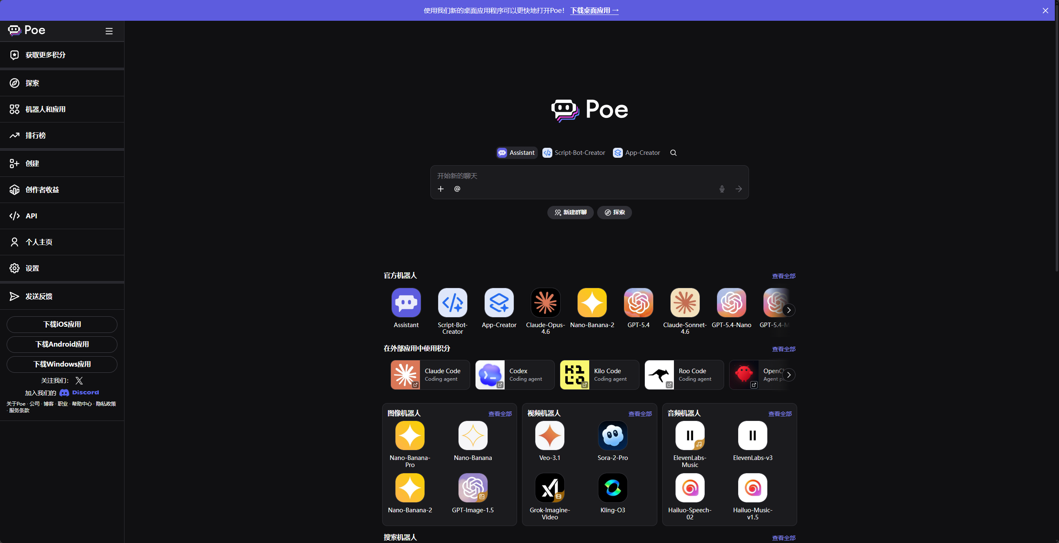The width and height of the screenshot is (1059, 543).
Task: Open the Claude-Opus-4.6 bot icon
Action: tap(546, 303)
